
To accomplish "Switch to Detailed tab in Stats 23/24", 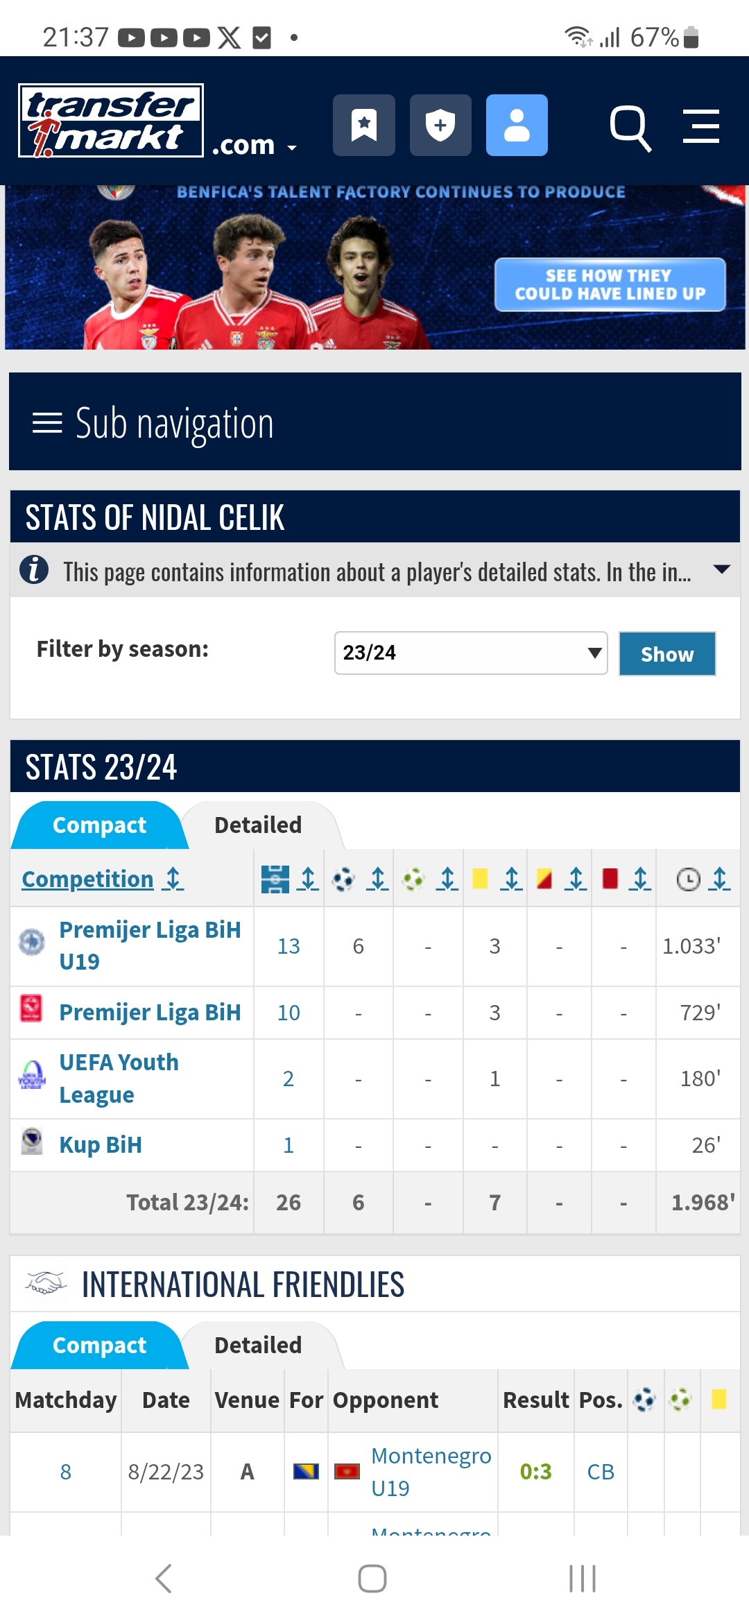I will pyautogui.click(x=258, y=825).
